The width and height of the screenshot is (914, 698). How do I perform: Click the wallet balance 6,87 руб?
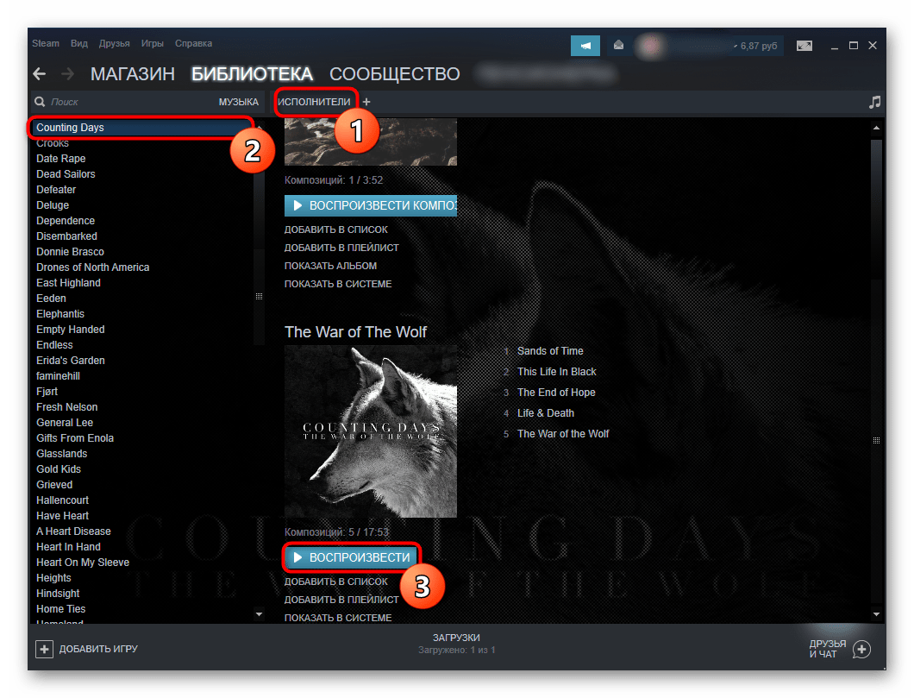(759, 46)
